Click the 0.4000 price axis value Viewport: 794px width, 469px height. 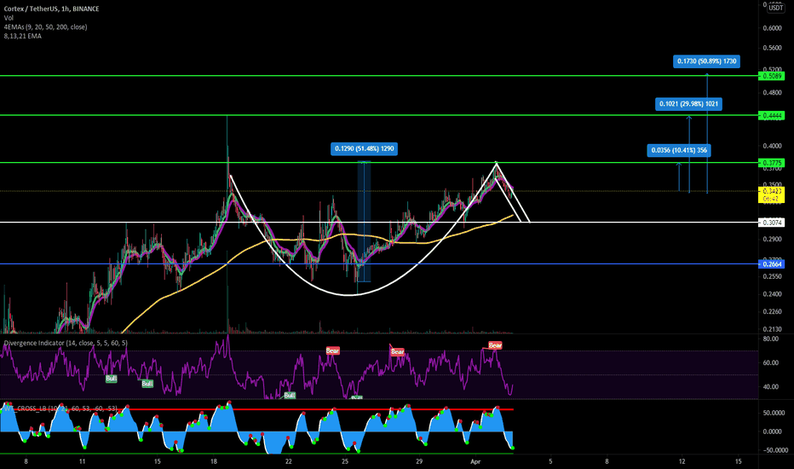click(772, 146)
